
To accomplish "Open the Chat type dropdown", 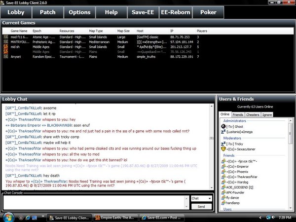I will 201,198.
